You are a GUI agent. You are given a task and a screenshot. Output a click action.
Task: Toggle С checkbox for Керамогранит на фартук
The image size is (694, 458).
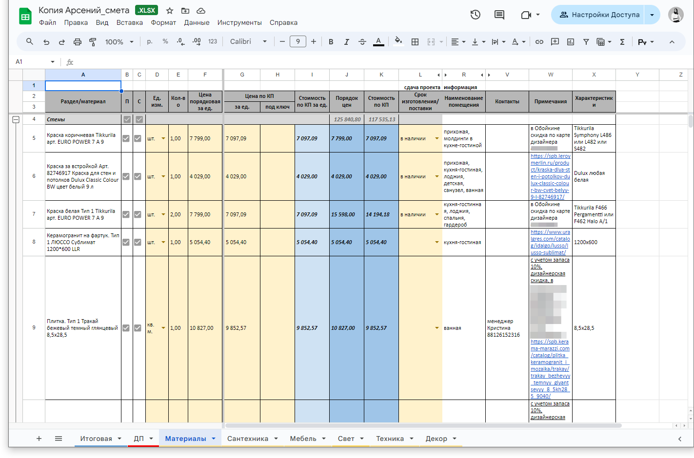pos(138,242)
